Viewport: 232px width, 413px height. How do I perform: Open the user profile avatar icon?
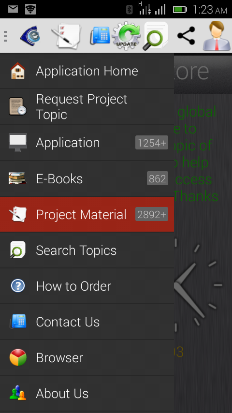pos(217,36)
